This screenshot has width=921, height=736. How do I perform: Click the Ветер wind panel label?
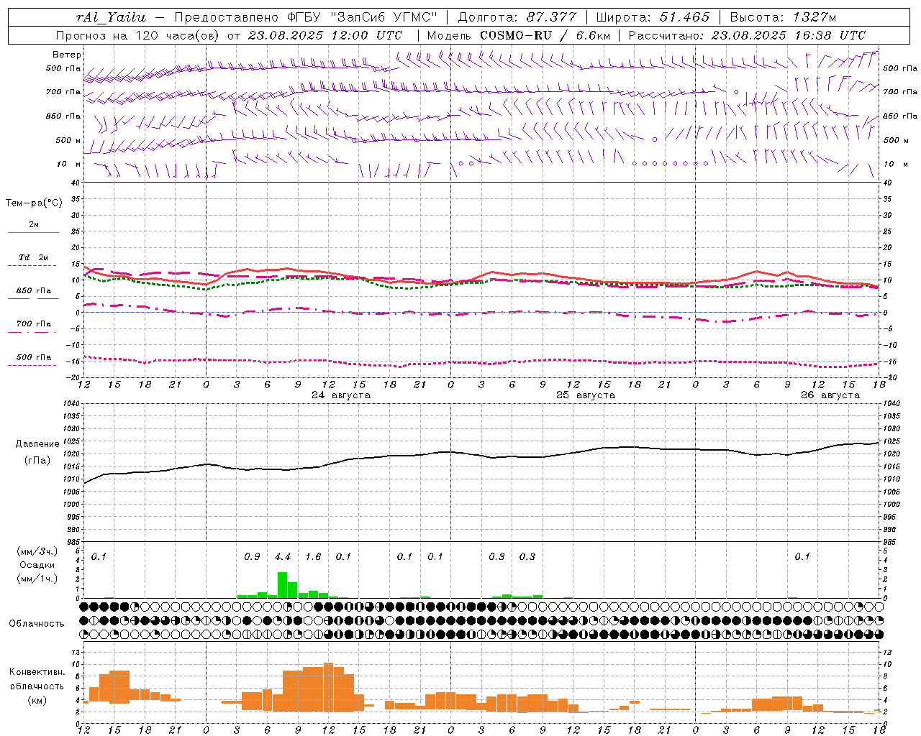[67, 55]
